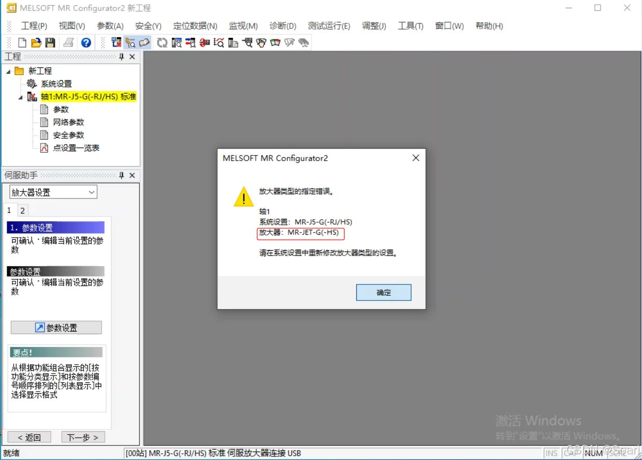The height and width of the screenshot is (460, 642).
Task: Click the amplifier disconnect icon with red X
Action: coord(116,42)
